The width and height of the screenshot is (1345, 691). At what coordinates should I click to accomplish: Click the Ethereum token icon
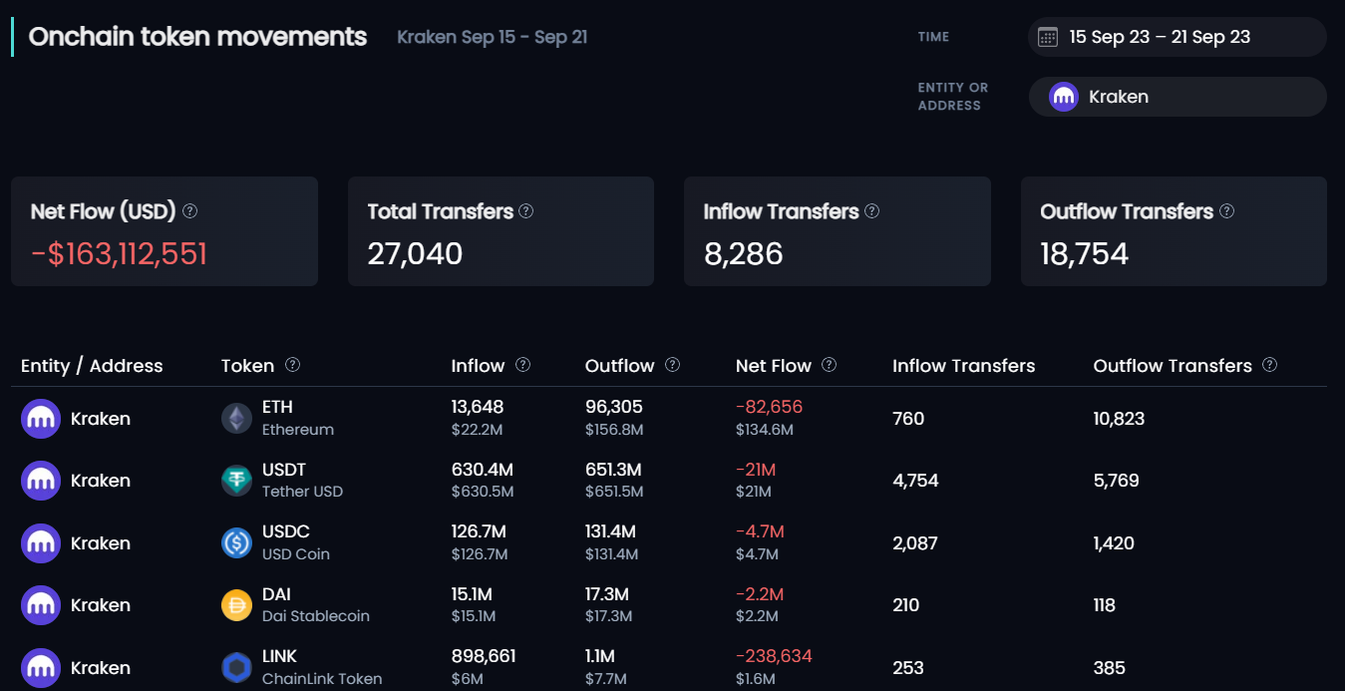click(236, 419)
